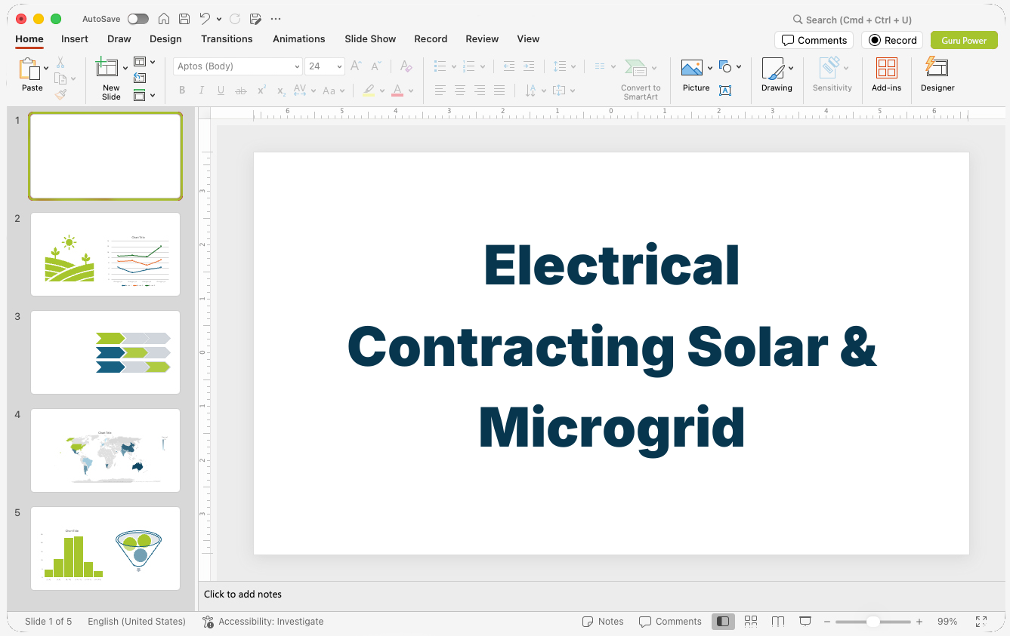This screenshot has width=1010, height=636.
Task: Click the zoom slider handle
Action: 873,622
